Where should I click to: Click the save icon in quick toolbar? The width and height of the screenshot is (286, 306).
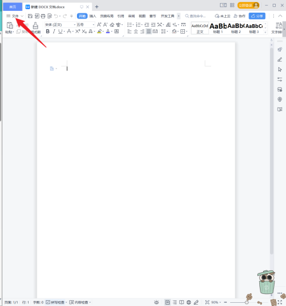click(x=30, y=16)
